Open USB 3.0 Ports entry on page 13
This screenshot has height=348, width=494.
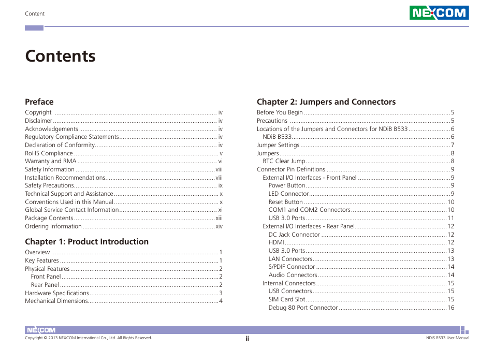click(x=361, y=250)
